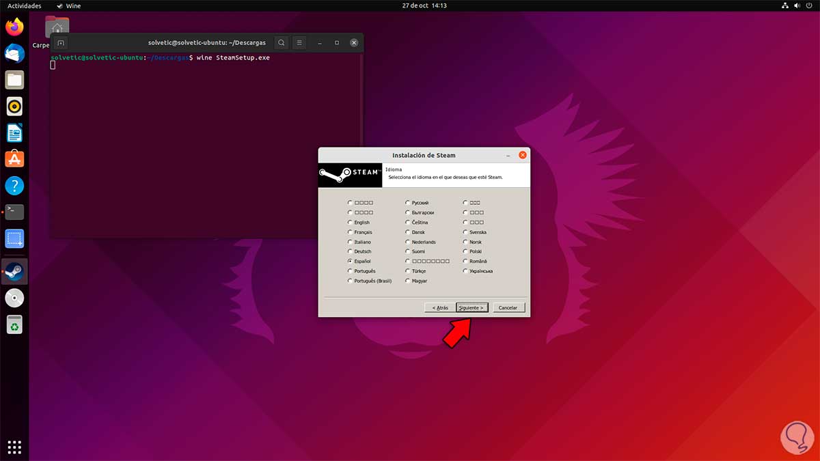Image resolution: width=820 pixels, height=461 pixels.
Task: Open the terminal hamburger menu
Action: [299, 42]
